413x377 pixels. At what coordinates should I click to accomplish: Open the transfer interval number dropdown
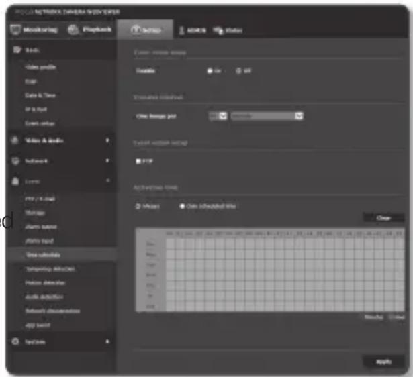coord(218,116)
